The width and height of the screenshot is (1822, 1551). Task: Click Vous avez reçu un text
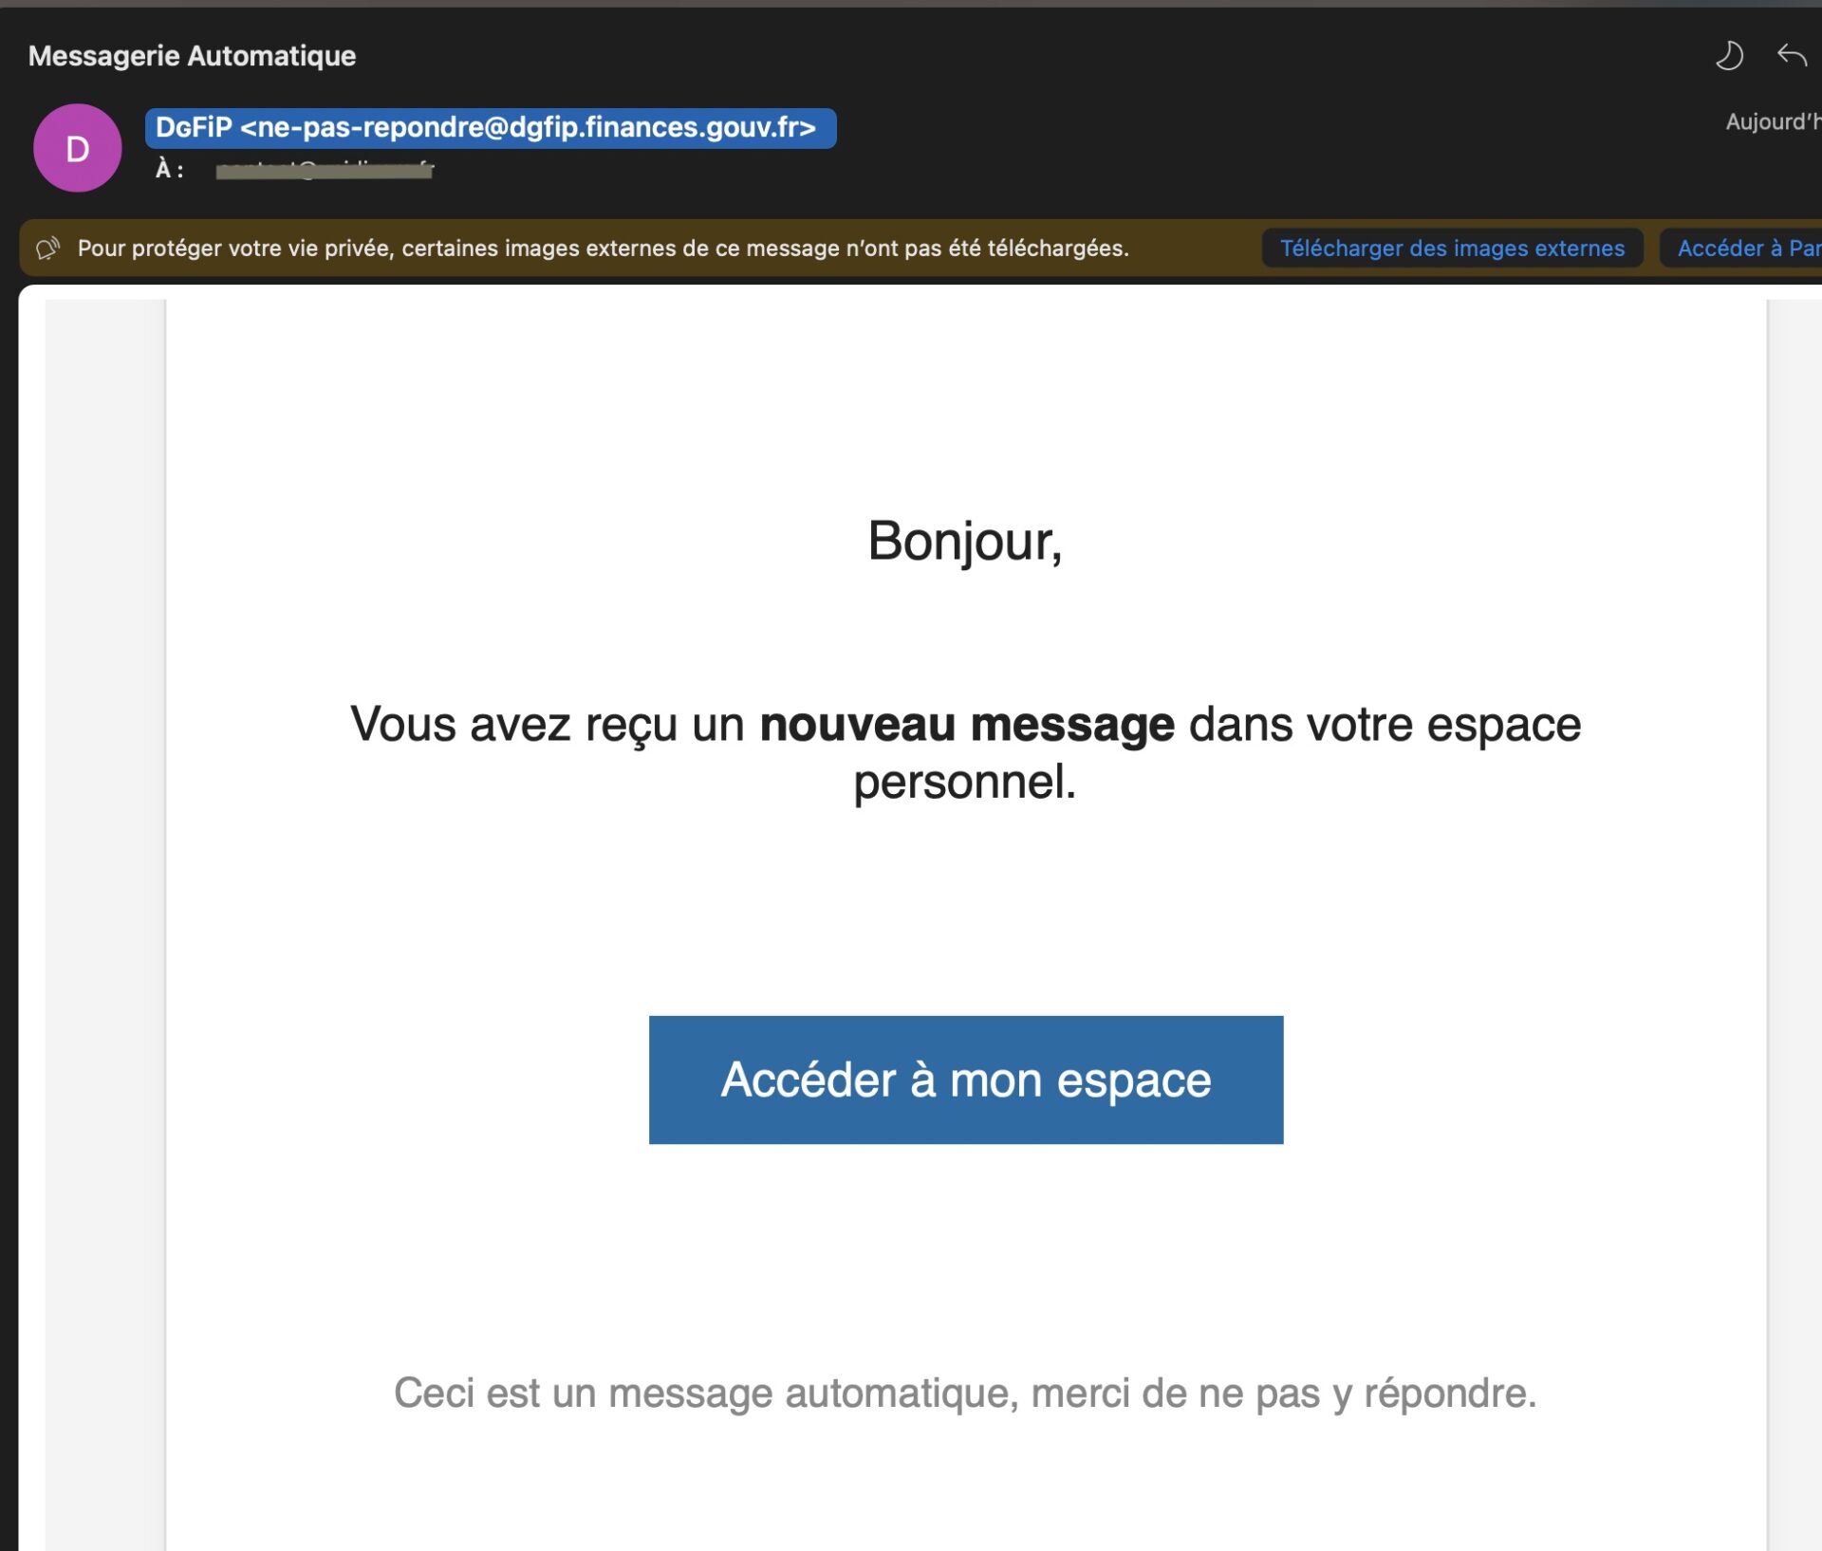click(548, 726)
